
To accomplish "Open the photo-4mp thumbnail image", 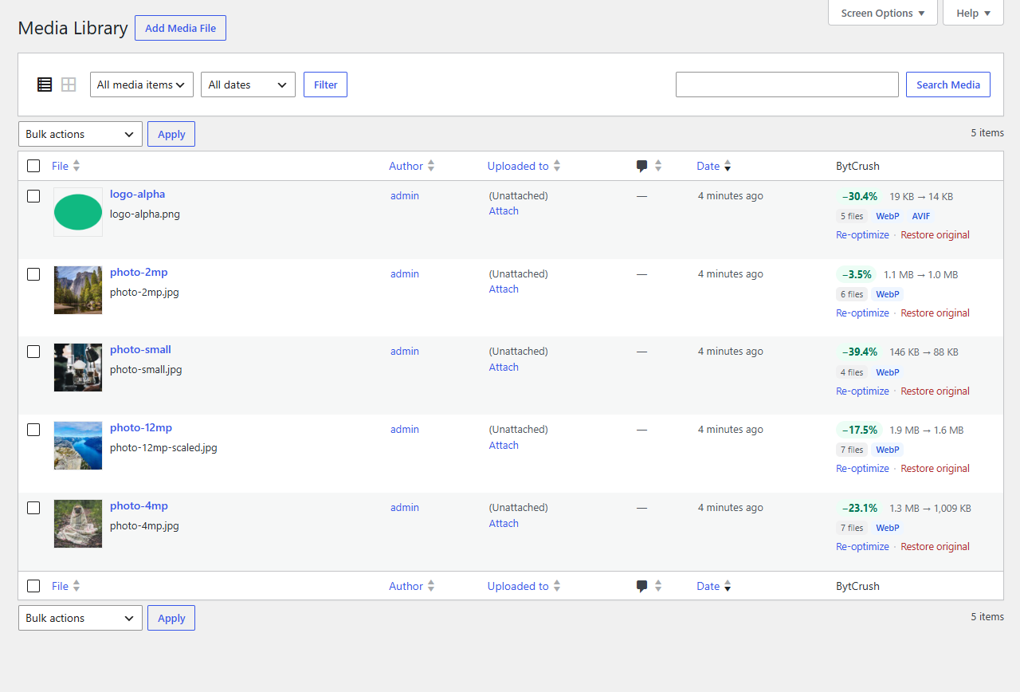I will (78, 524).
